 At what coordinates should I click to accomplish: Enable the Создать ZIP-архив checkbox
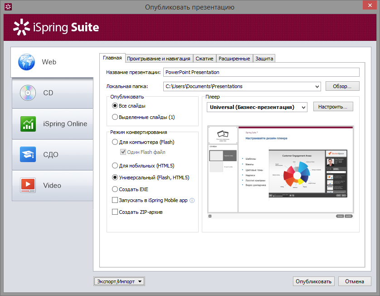(115, 212)
